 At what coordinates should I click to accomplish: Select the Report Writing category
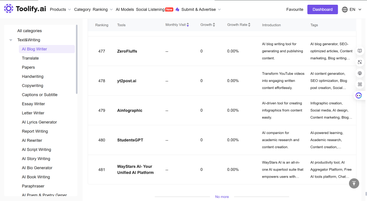coord(35,131)
